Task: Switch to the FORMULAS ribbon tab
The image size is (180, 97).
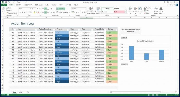Action: pos(39,5)
